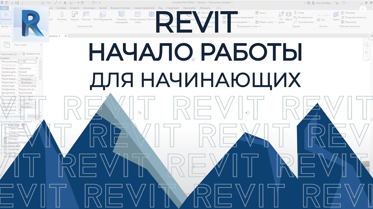Open the Файл menu tab
The image size is (373, 209).
click(4, 8)
